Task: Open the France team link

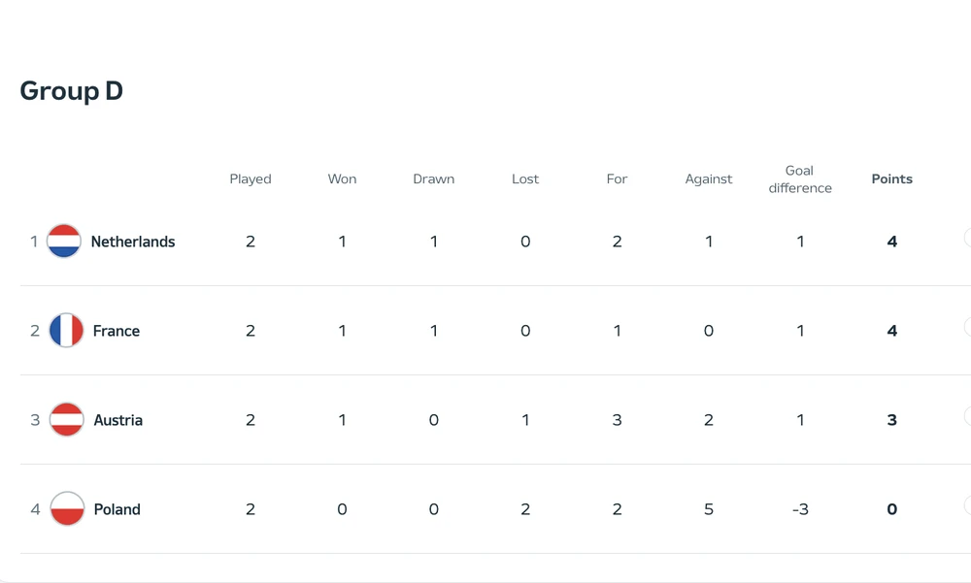Action: 117,331
